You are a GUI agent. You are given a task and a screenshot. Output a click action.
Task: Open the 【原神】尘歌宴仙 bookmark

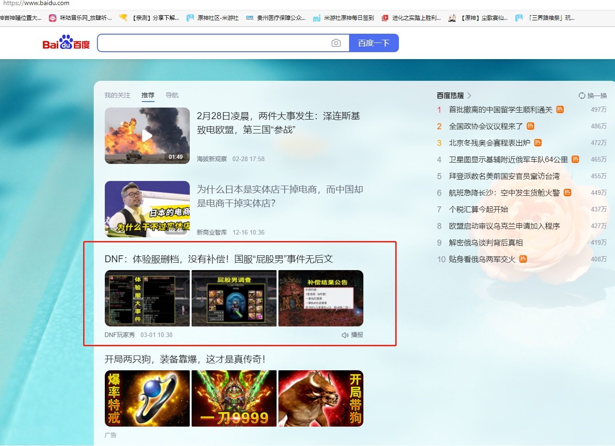click(478, 18)
